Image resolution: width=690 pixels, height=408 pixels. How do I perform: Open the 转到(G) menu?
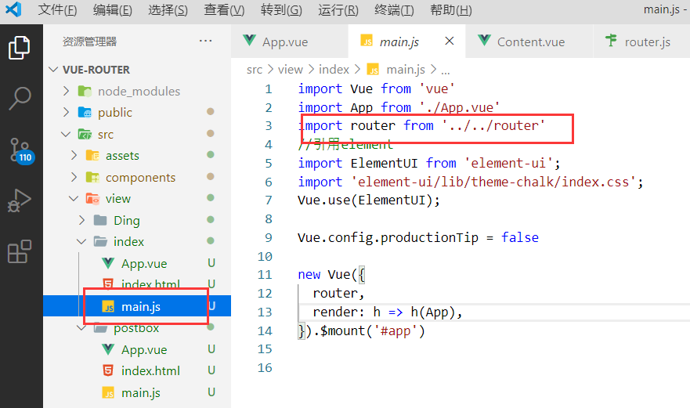click(x=281, y=9)
